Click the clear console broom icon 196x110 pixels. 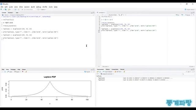[x=93, y=15]
